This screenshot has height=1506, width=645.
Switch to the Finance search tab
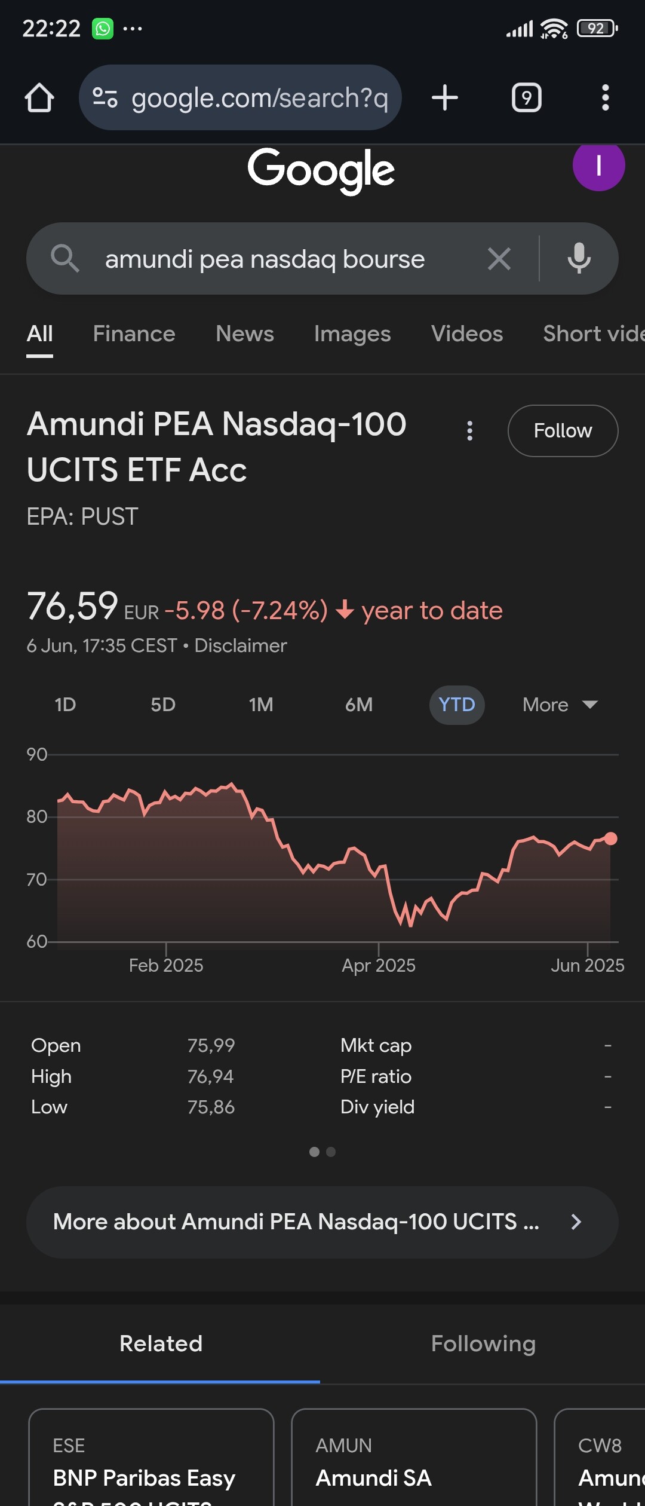point(134,333)
